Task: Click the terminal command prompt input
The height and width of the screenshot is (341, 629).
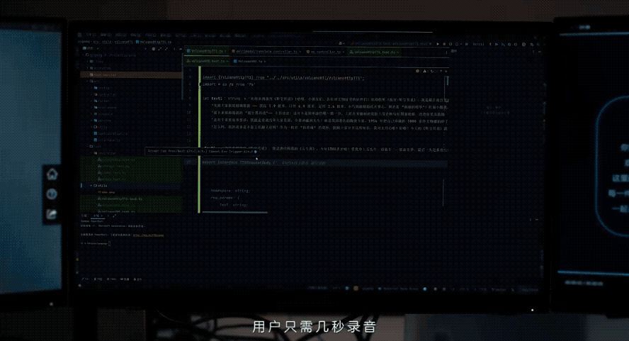Action: click(109, 243)
